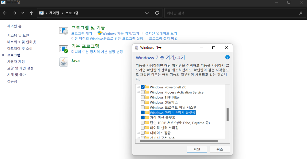Click the 기본 프로그램 icon
The width and height of the screenshot is (307, 159).
(x=64, y=49)
